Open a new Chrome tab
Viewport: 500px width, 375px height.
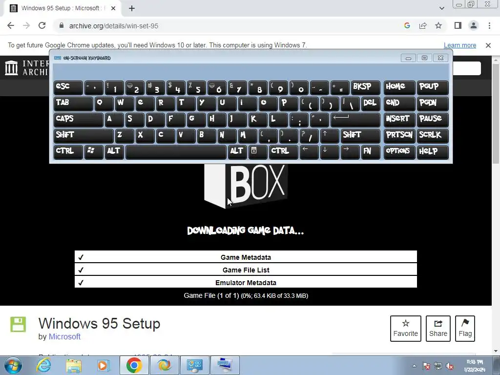coord(132,8)
